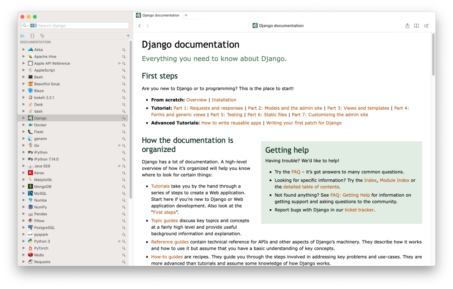The width and height of the screenshot is (453, 289).
Task: Open the Reference guides link
Action: point(170,242)
